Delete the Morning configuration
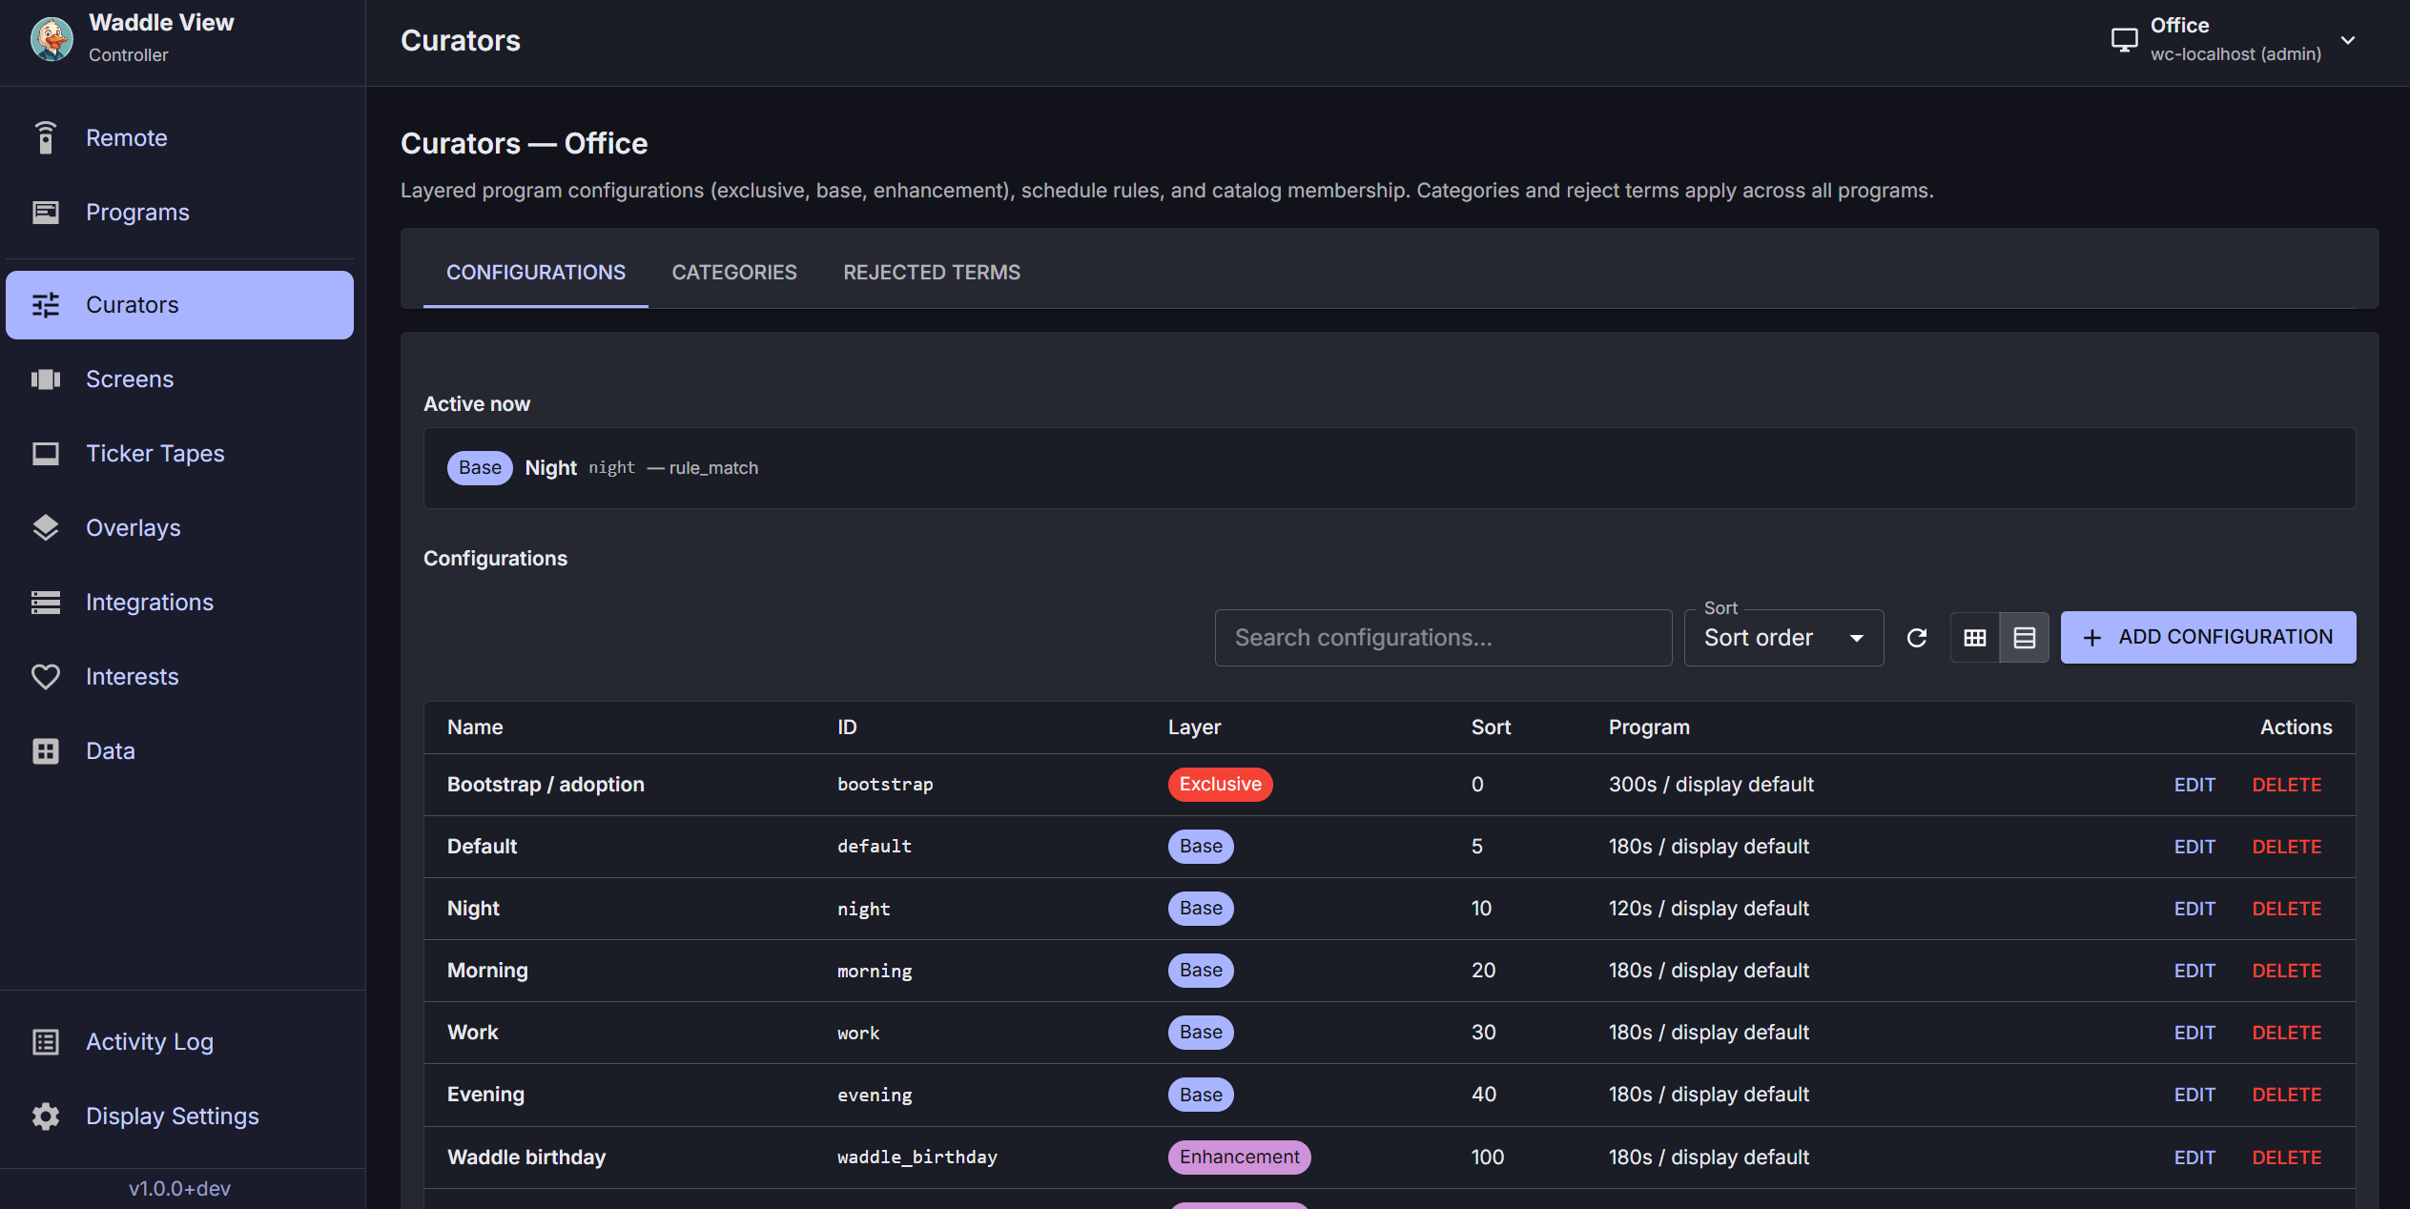 click(2286, 971)
